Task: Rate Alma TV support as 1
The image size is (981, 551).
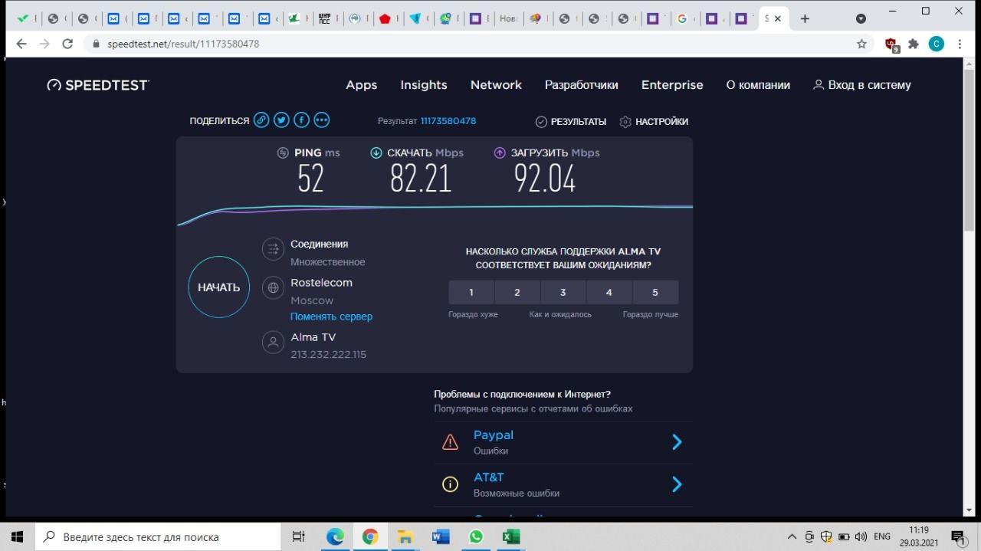Action: tap(471, 292)
